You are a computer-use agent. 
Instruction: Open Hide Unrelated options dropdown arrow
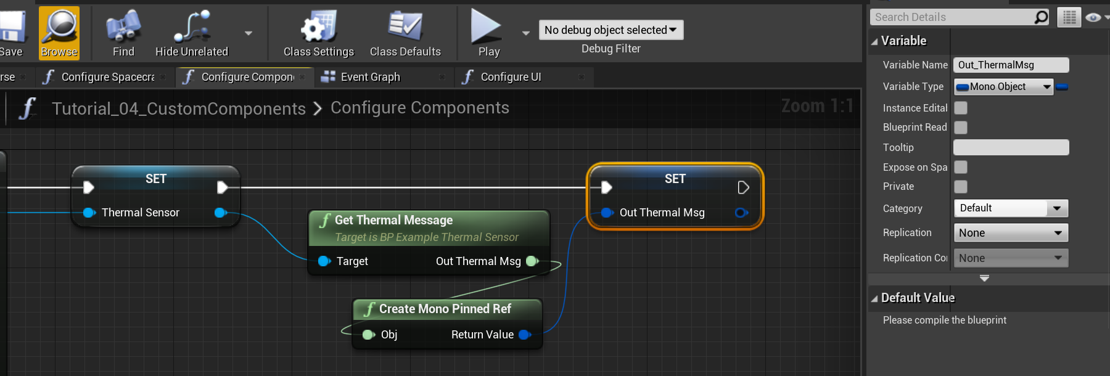(249, 33)
